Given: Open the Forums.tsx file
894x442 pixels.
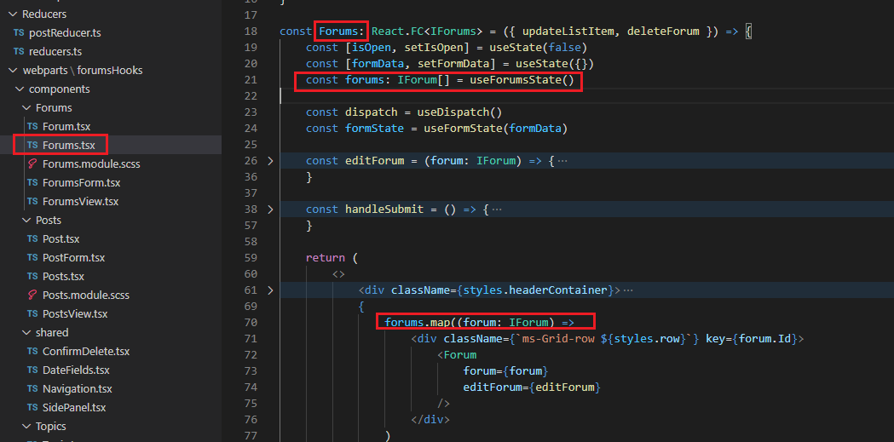Looking at the screenshot, I should (x=68, y=146).
